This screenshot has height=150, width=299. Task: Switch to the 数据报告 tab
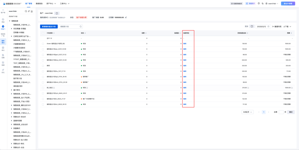coord(39,3)
